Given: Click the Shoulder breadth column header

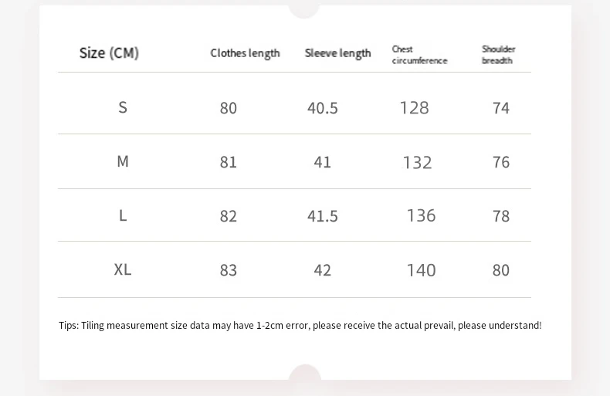Looking at the screenshot, I should pyautogui.click(x=498, y=55).
